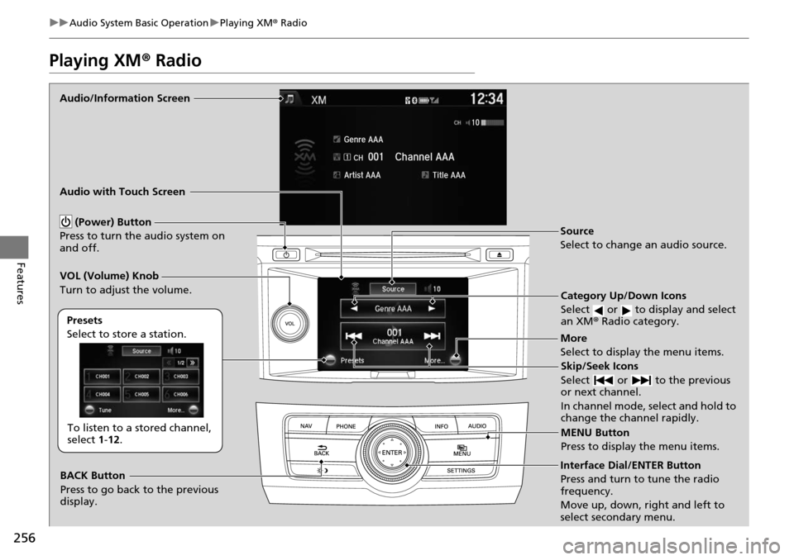
Task: Click the volume level bar on information screen
Action: point(492,122)
